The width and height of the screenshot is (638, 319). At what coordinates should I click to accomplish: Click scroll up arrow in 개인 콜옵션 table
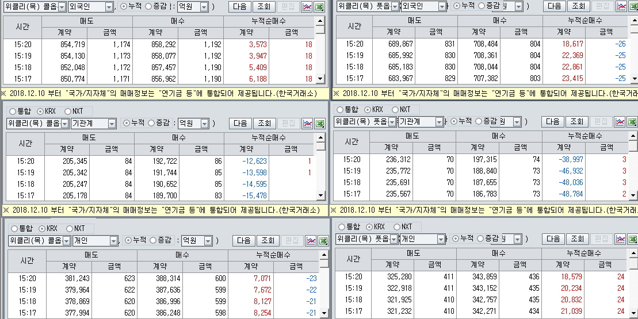[323, 255]
